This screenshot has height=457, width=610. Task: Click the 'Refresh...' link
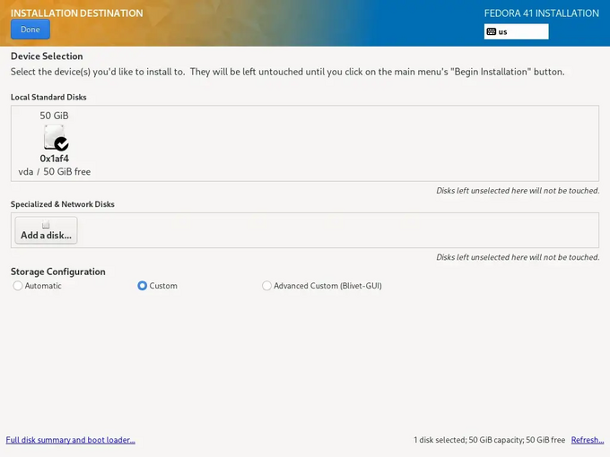pos(587,440)
